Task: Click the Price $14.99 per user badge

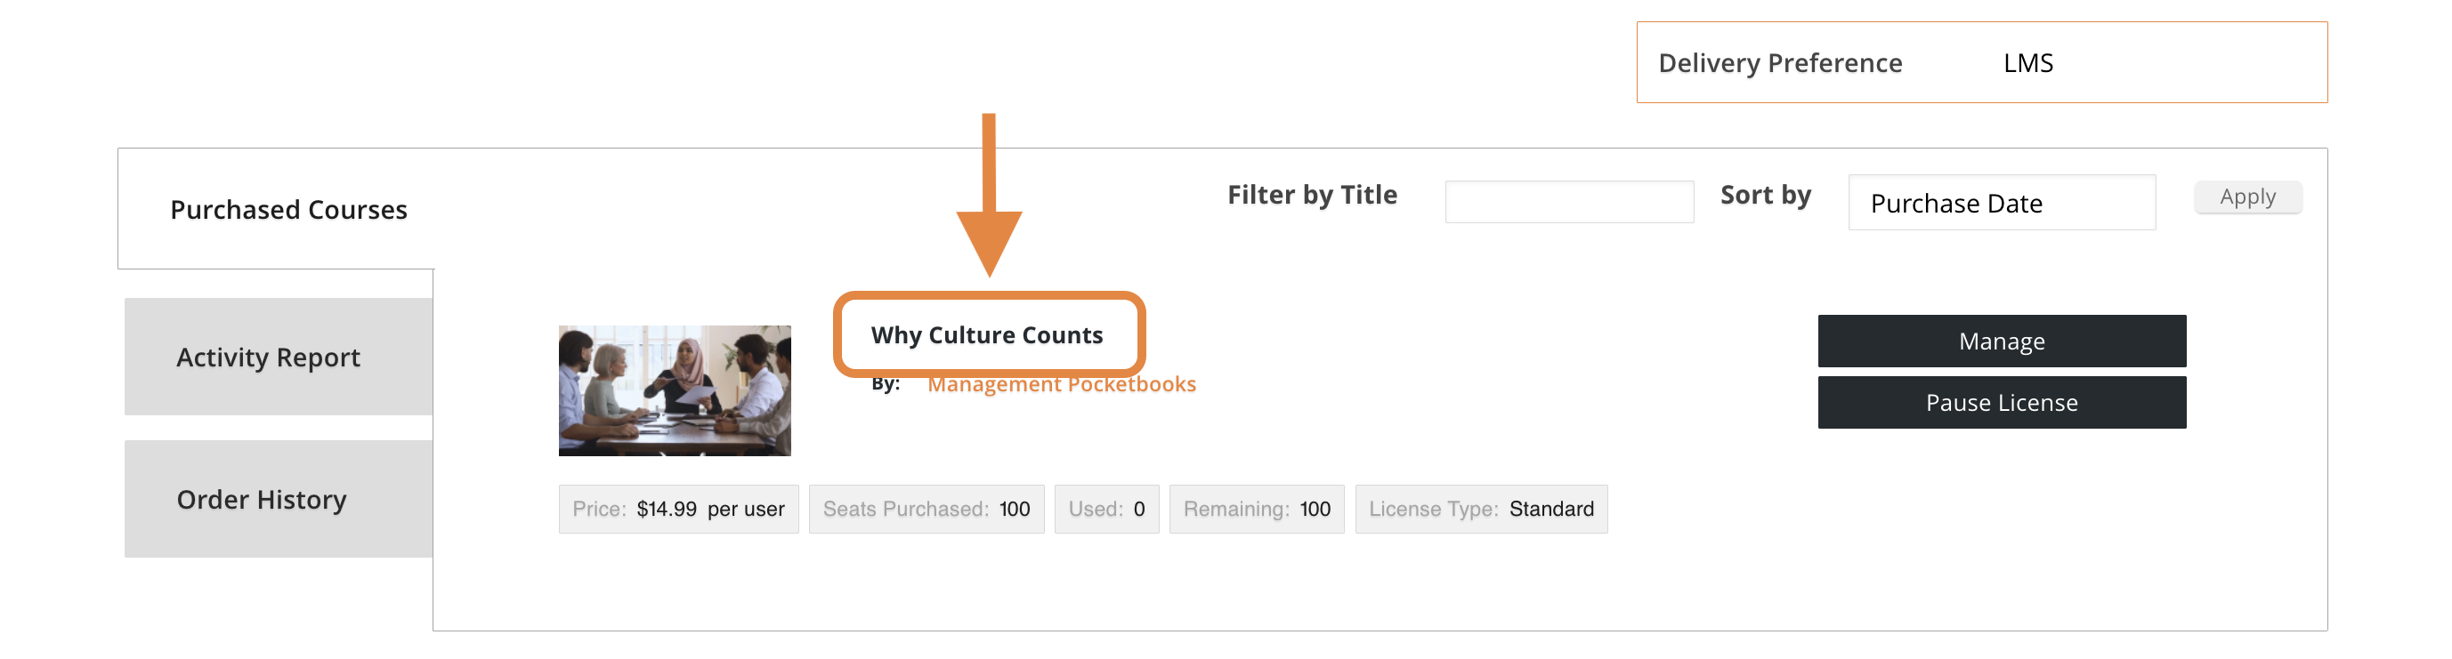Action: click(x=677, y=509)
